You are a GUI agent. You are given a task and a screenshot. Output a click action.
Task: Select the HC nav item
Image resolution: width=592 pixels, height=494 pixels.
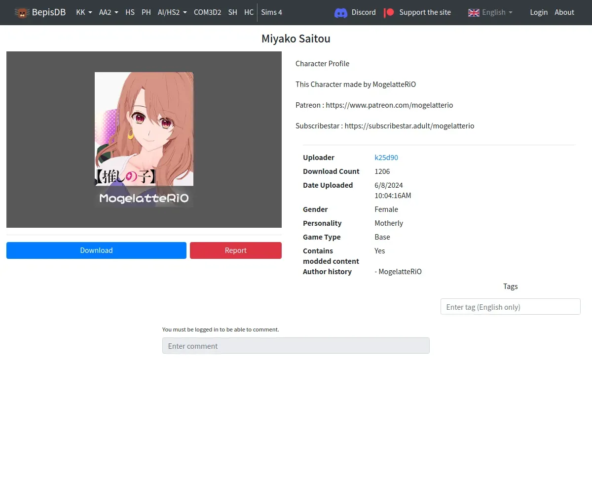coord(249,12)
